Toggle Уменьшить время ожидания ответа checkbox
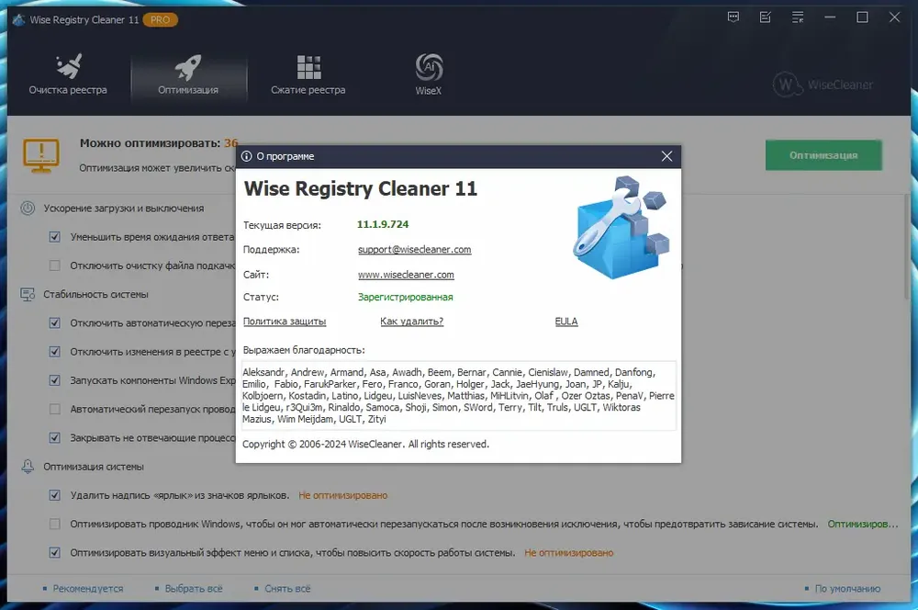The image size is (918, 610). [x=54, y=237]
